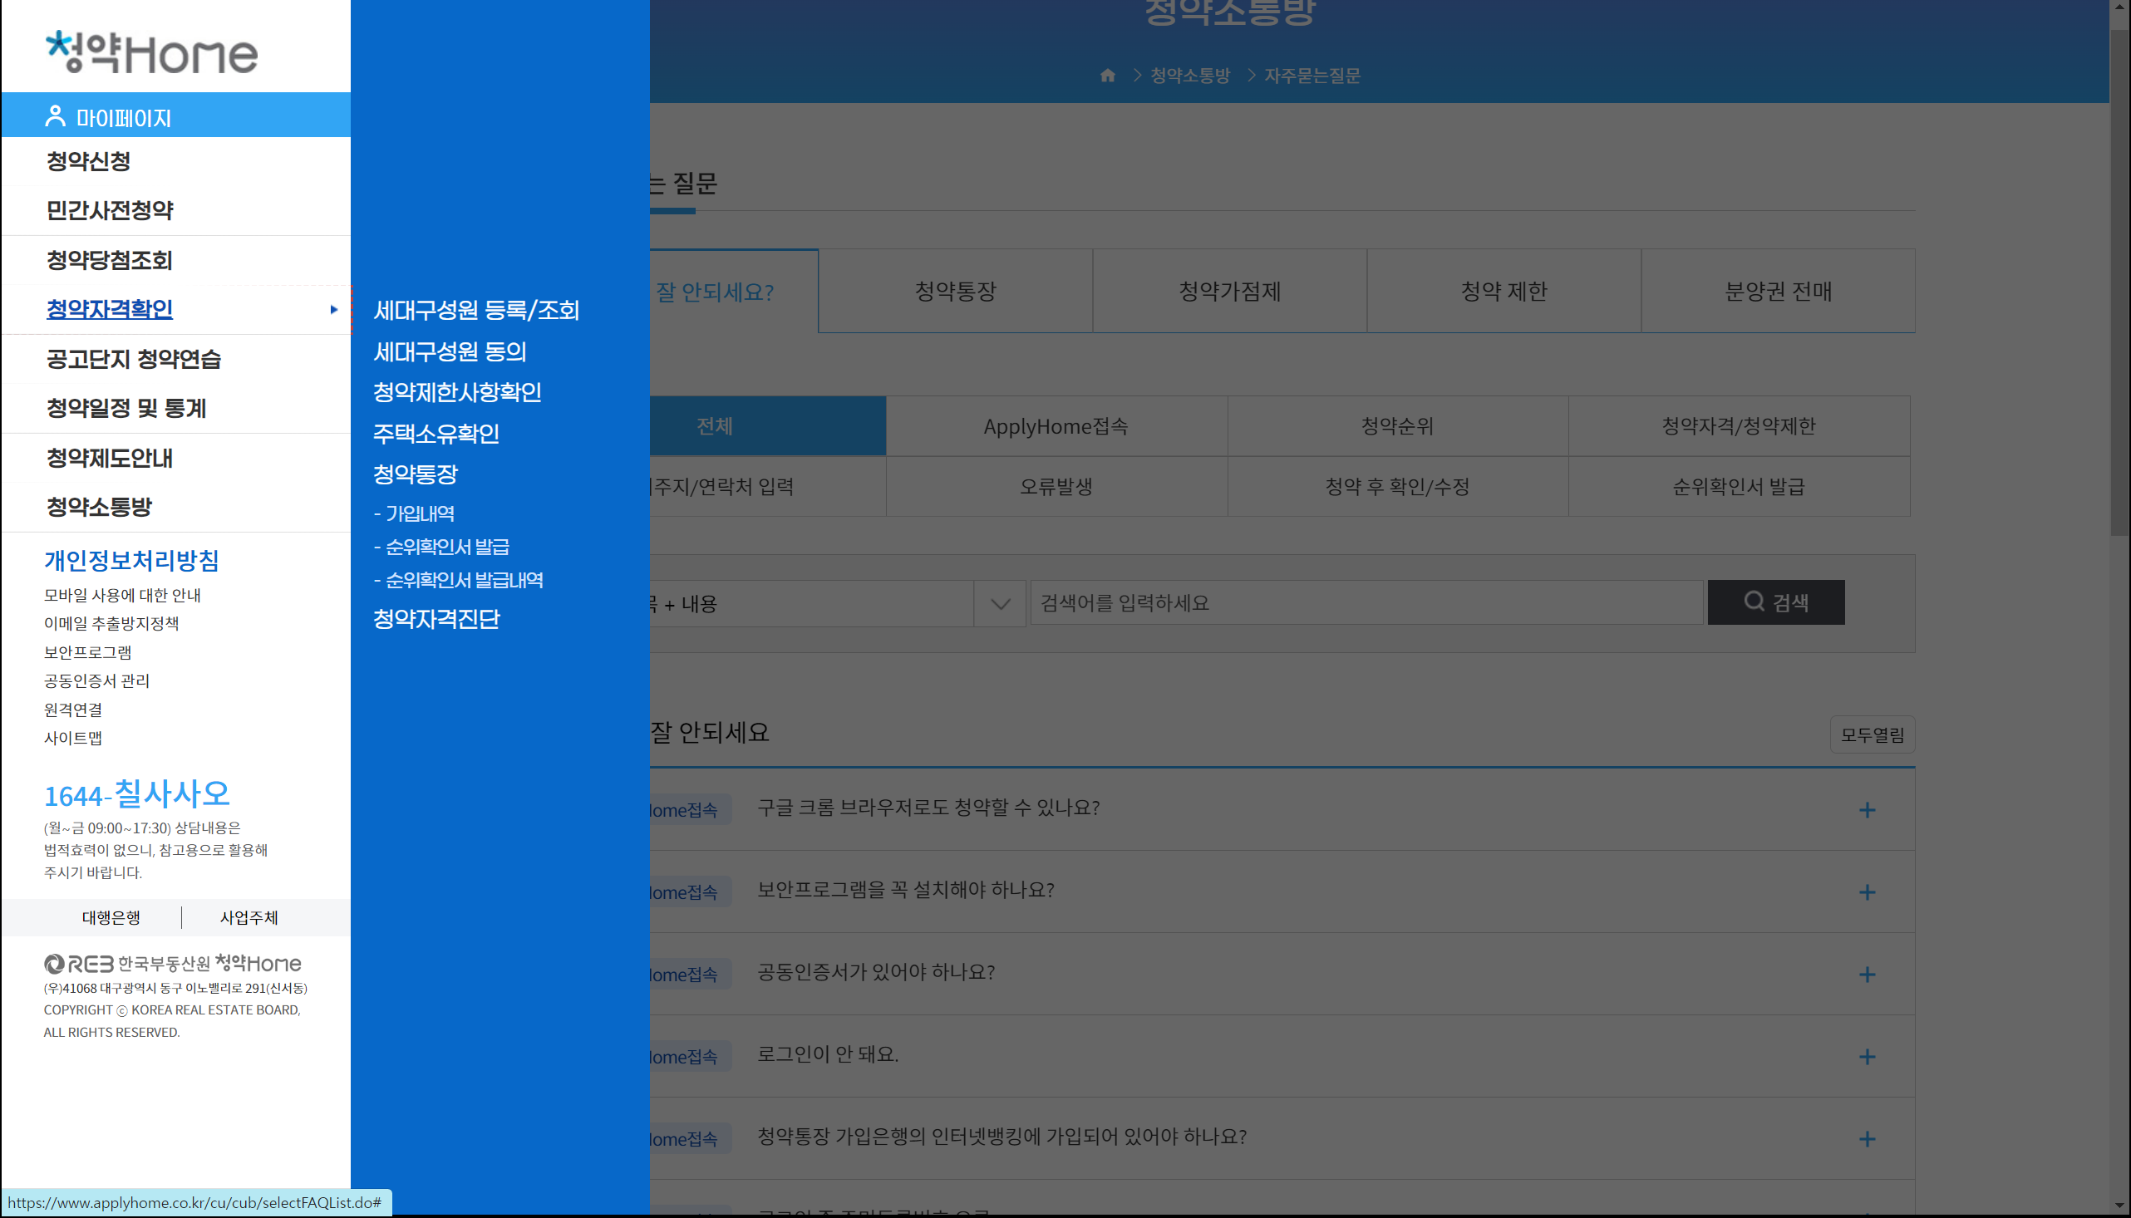Image resolution: width=2131 pixels, height=1218 pixels.
Task: Click the magnifier 검색 button
Action: pyautogui.click(x=1775, y=602)
